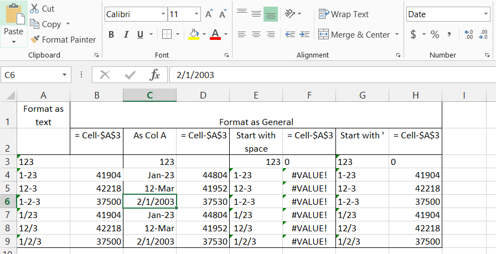The width and height of the screenshot is (496, 254).
Task: Click the Decrease Indent icon
Action: [x=290, y=34]
